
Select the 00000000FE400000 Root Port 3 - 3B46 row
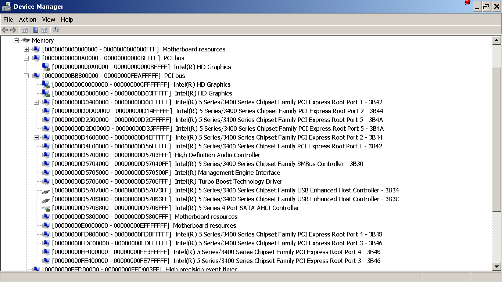coord(216,261)
